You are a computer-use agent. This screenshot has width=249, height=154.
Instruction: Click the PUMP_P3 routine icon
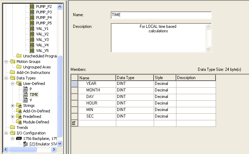32,12
